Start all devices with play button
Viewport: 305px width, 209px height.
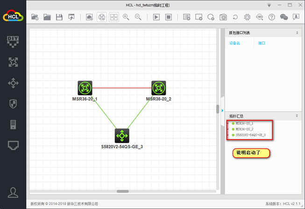click(x=156, y=17)
